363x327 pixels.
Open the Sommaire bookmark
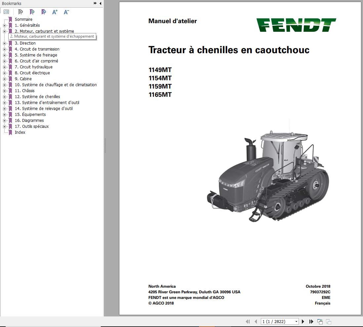tap(23, 19)
